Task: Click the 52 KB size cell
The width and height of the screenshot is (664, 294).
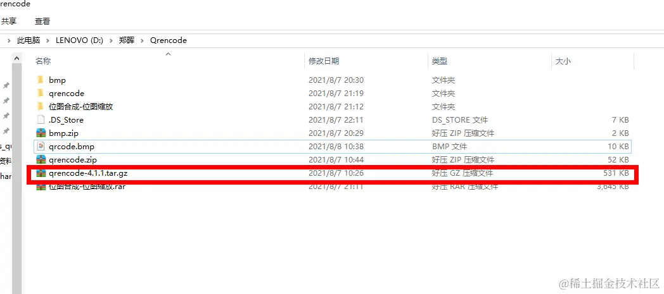Action: coord(618,160)
